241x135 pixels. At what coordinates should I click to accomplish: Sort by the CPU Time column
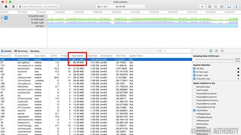coord(121,56)
